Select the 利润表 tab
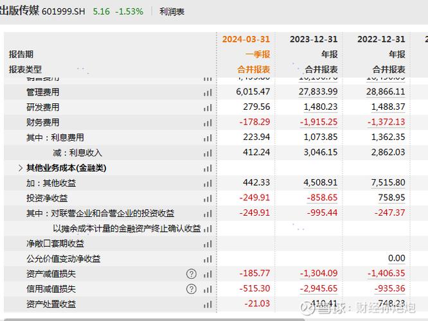Image resolution: width=428 pixels, height=321 pixels. (172, 12)
